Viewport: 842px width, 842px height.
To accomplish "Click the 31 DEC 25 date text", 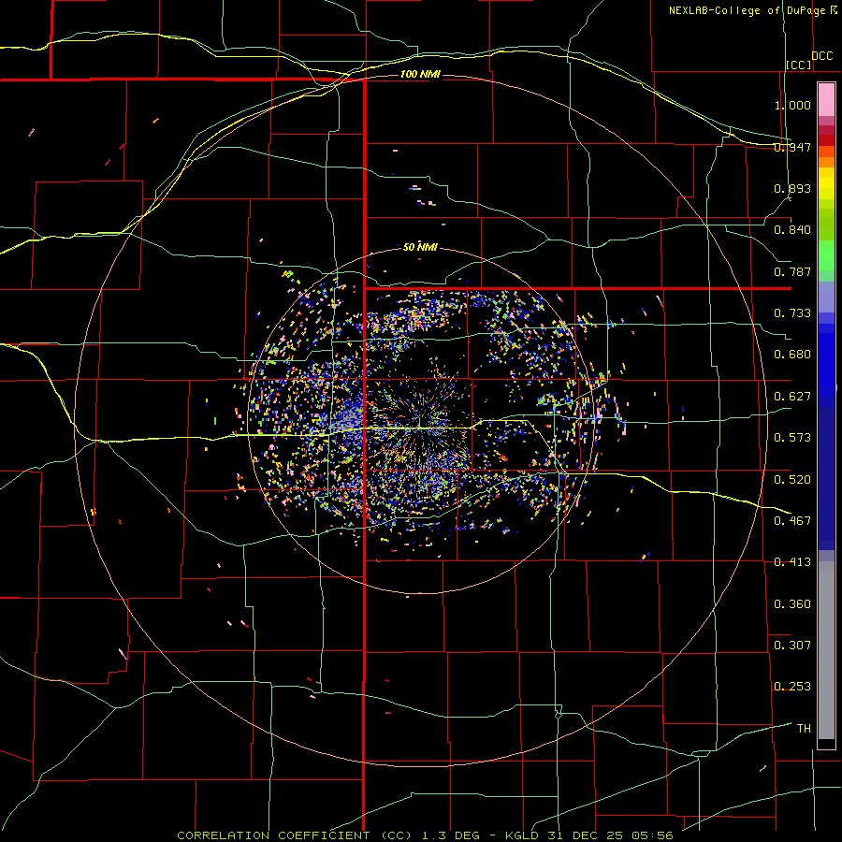I will coord(586,835).
